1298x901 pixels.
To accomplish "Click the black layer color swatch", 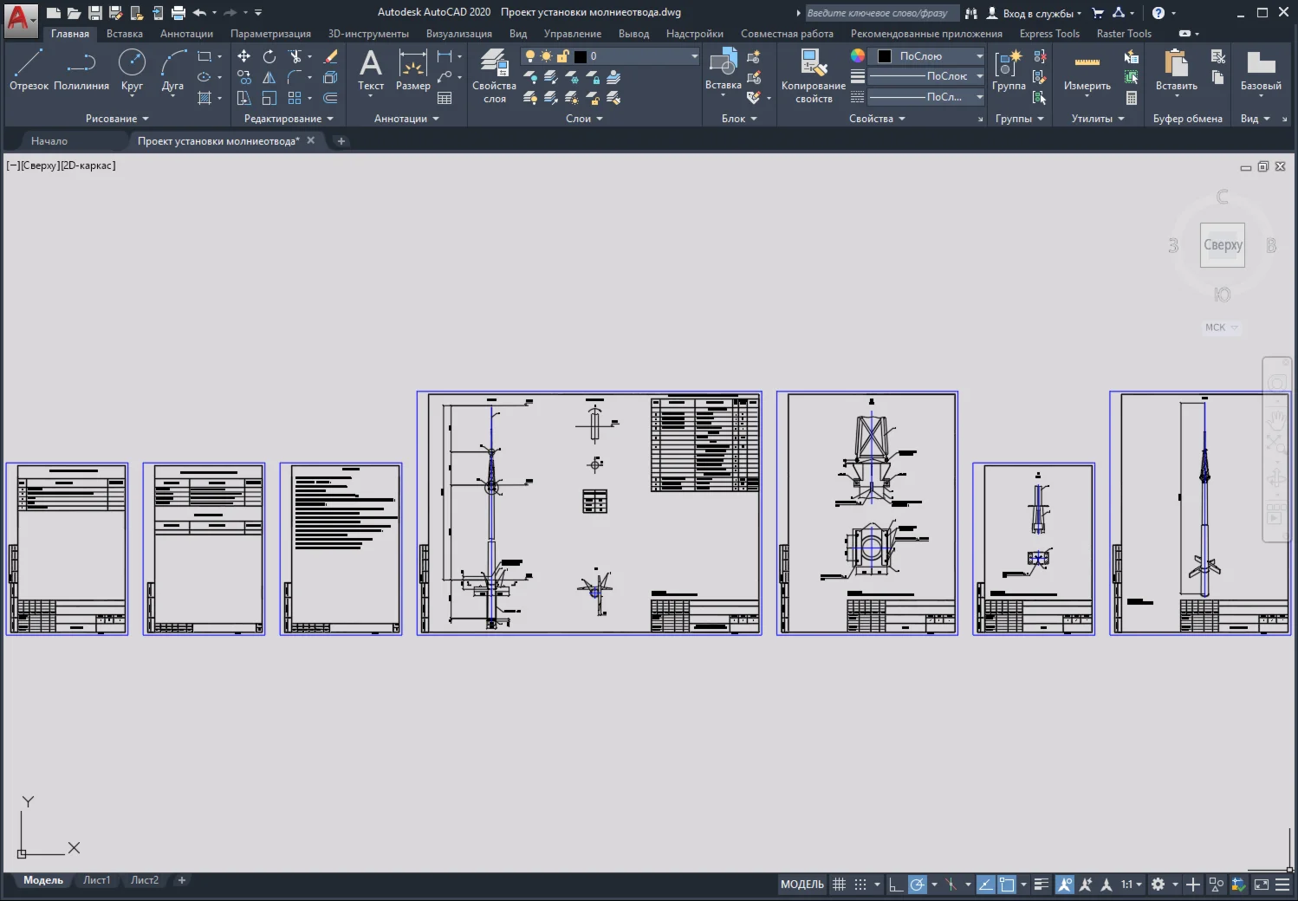I will [581, 56].
